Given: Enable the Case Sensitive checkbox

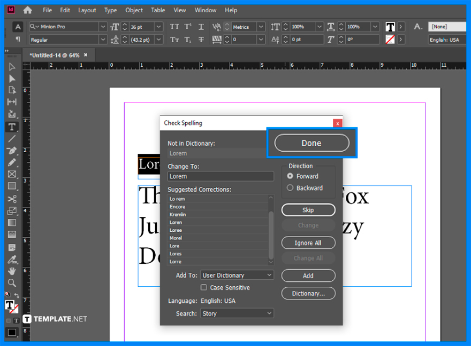Looking at the screenshot, I should tap(204, 288).
